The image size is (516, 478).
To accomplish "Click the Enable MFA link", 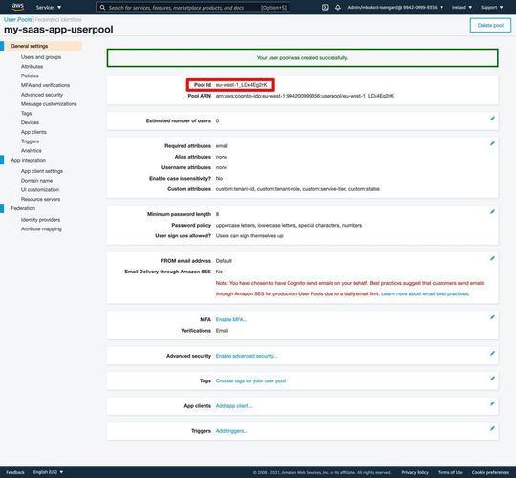I will pos(231,319).
